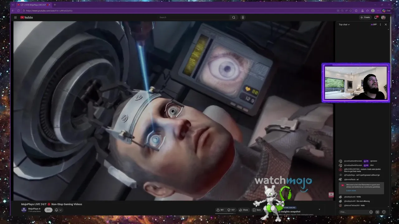Image resolution: width=399 pixels, height=224 pixels.
Task: Dislike the video thumbs down
Action: (231, 210)
